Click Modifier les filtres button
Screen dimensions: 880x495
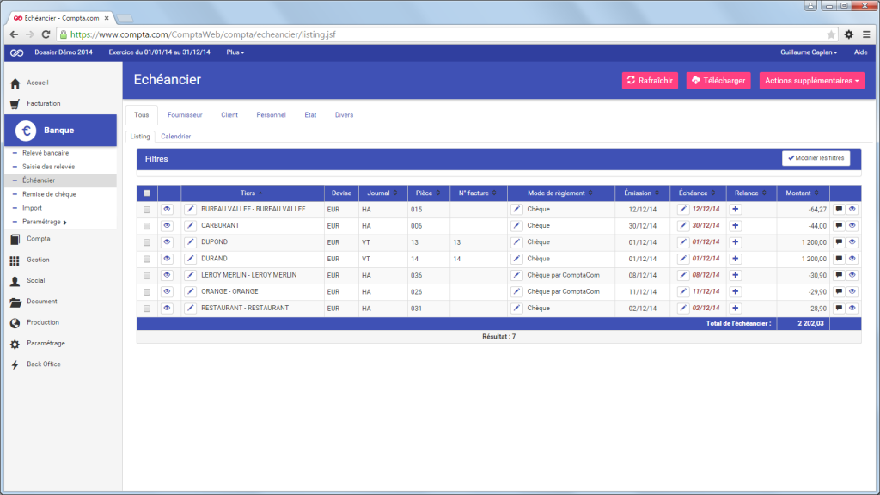tap(816, 158)
